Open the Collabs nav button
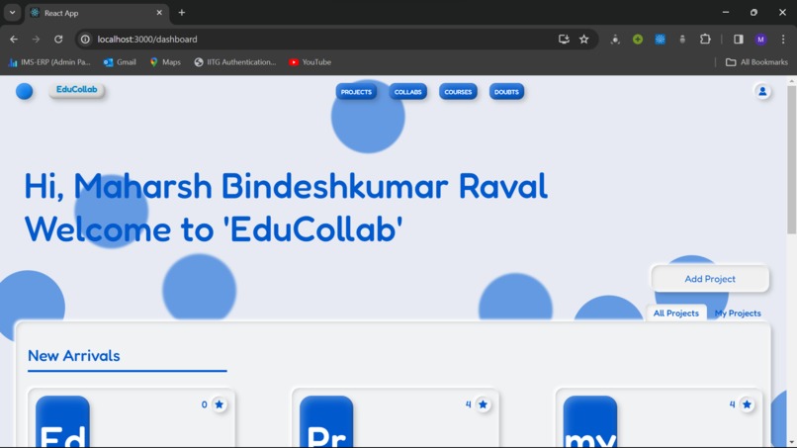797x448 pixels. [x=407, y=92]
